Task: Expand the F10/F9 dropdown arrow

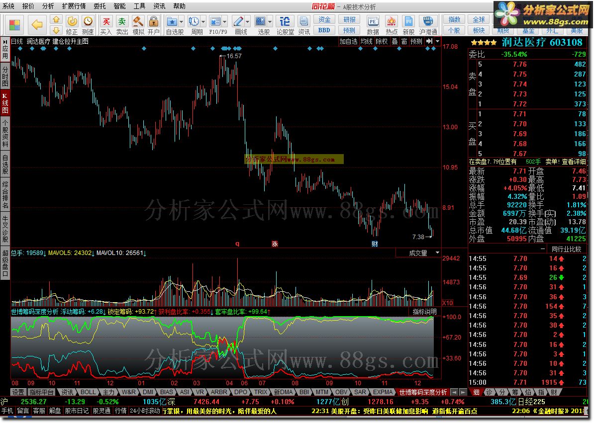Action: pos(225,21)
